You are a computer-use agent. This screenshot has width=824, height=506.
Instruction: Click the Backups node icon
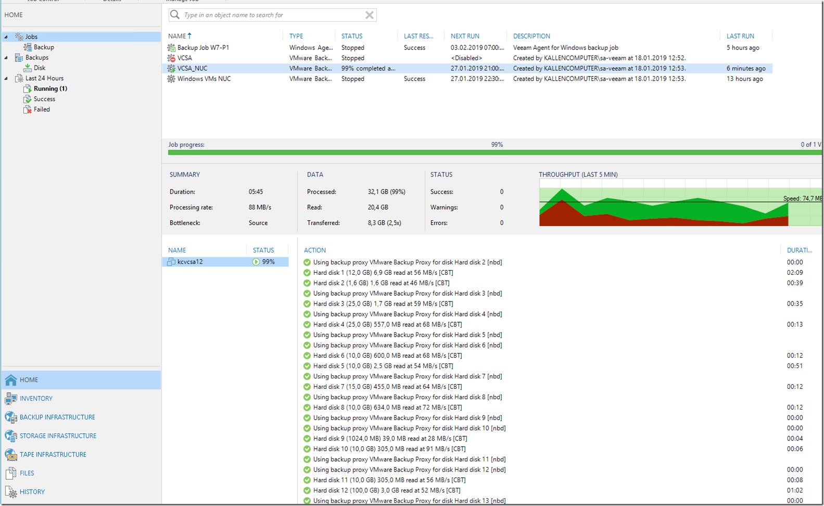[x=19, y=57]
